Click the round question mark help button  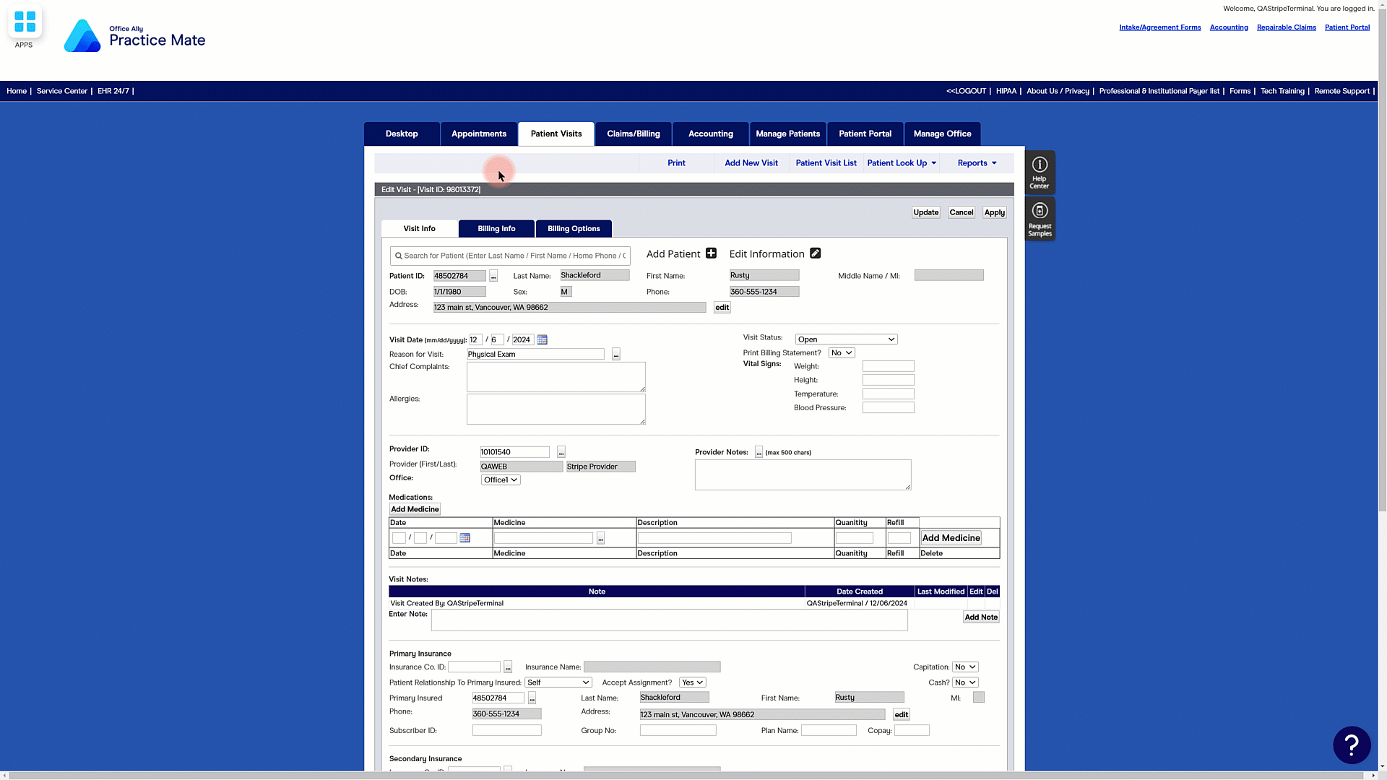coord(1352,745)
